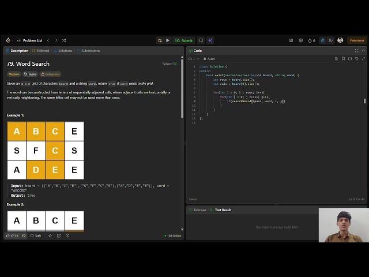Switch to the Description tab

point(17,51)
